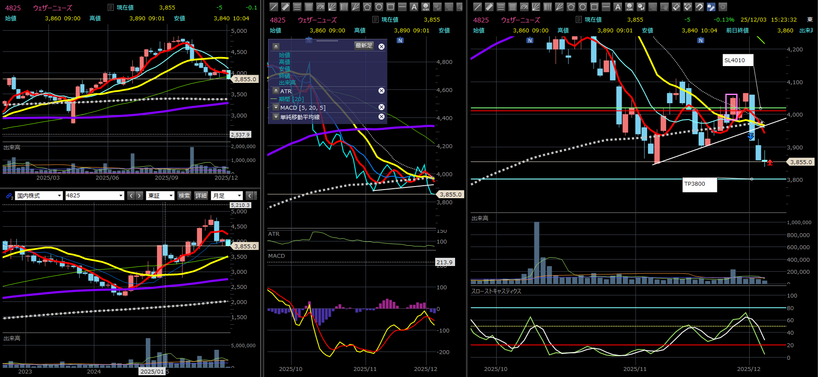Click the 詳細 details button

[201, 196]
